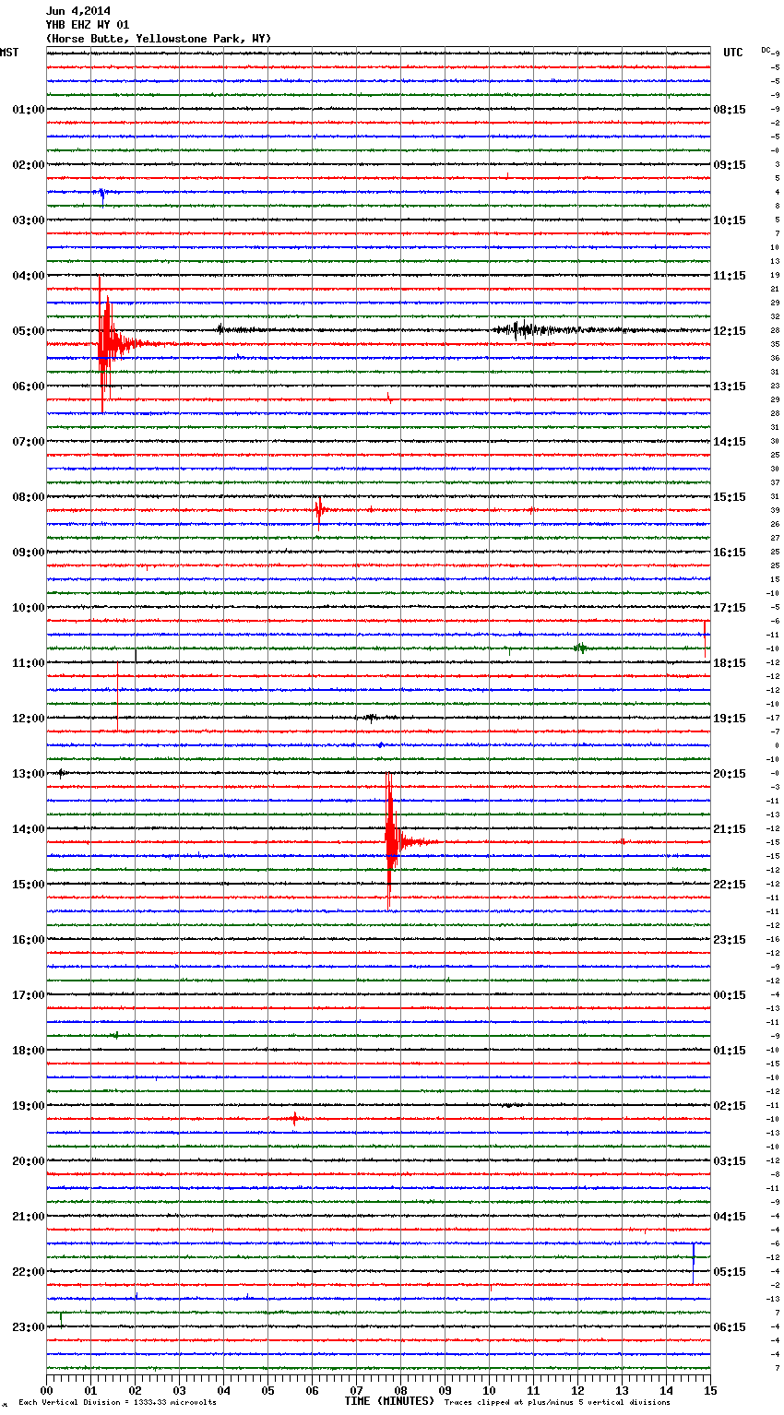Click minute '05' on the bottom axis

click(x=267, y=1390)
